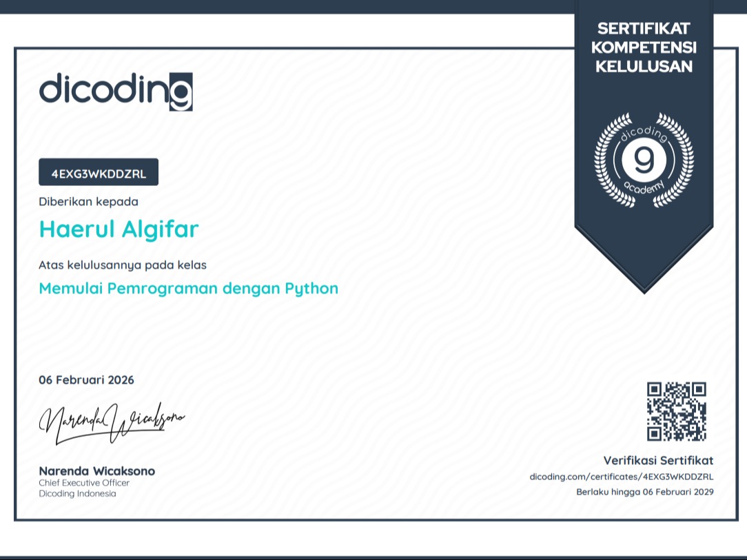Screen dimensions: 747x560
Task: Click the printed name Narenda Wicaksono
Action: [96, 471]
